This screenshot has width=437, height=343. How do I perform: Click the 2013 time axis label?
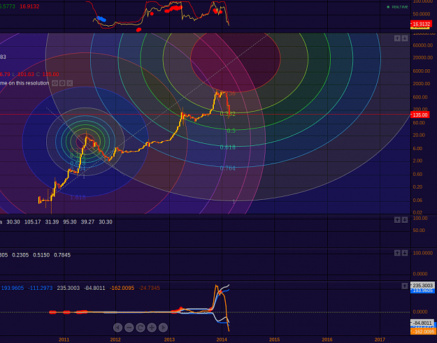pyautogui.click(x=169, y=340)
